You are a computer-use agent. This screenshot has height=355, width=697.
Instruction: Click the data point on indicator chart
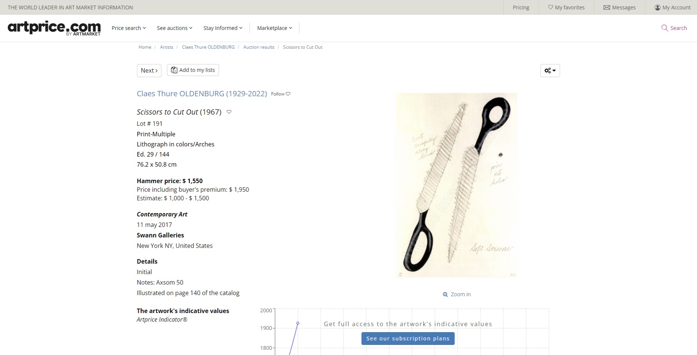298,323
